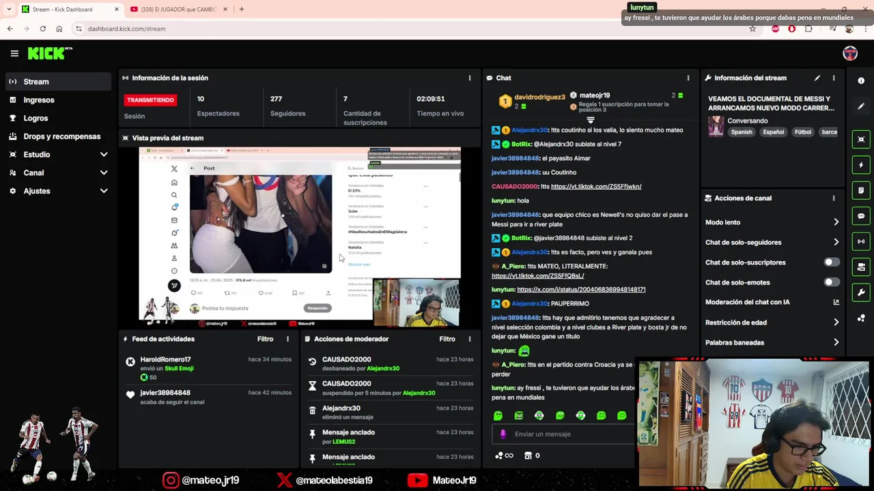Toggle the chat bubble panel icon
Viewport: 874px width, 491px height.
point(861,216)
